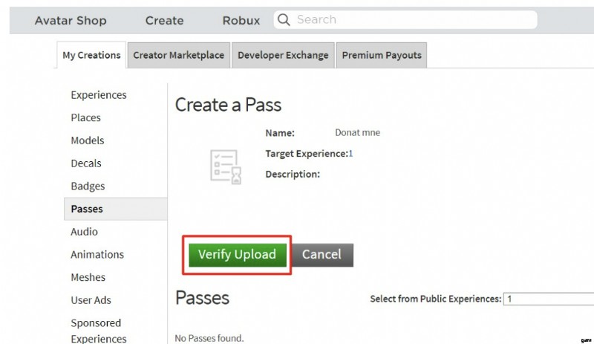
Task: Select Passes in the sidebar
Action: [x=87, y=209]
